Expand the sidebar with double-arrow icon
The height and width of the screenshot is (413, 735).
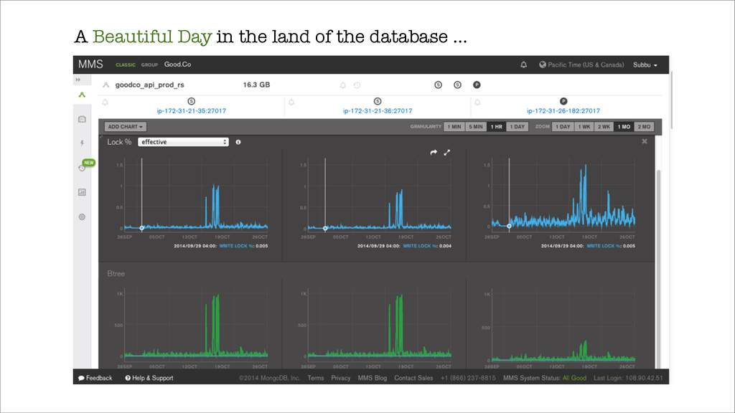(78, 80)
